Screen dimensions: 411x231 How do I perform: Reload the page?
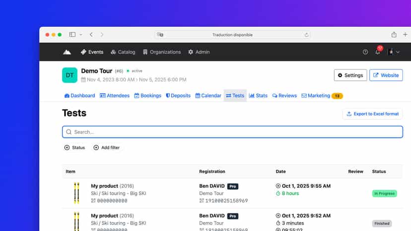pos(306,35)
